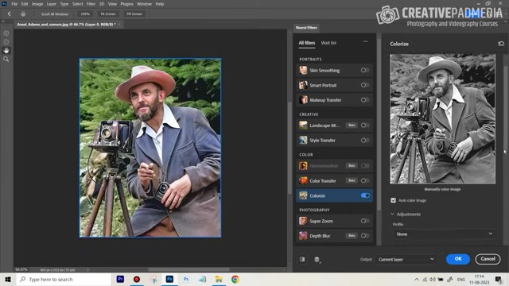Screen dimensions: 509x286
Task: Click the Harmonization filter icon
Action: [303, 166]
